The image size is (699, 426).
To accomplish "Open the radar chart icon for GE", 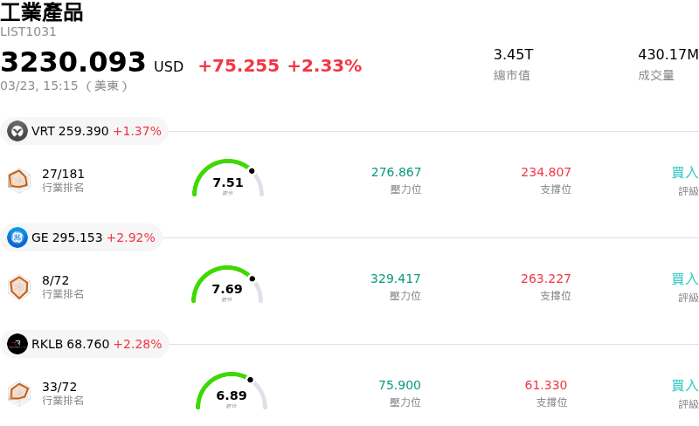I will point(18,286).
